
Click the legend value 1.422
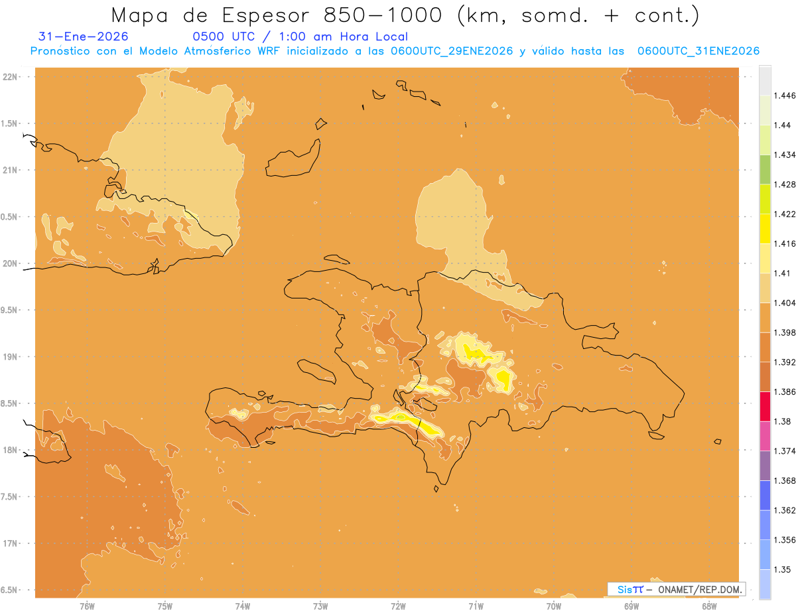point(784,214)
